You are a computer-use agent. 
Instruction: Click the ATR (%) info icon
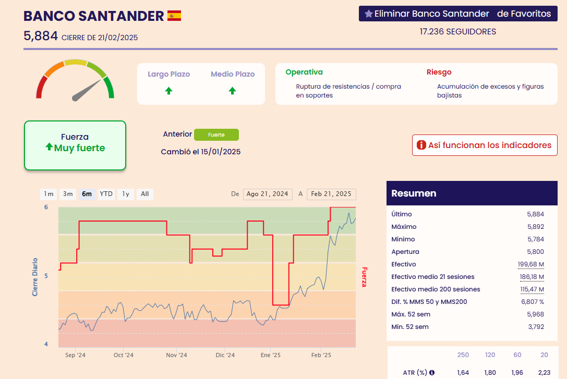tap(432, 373)
